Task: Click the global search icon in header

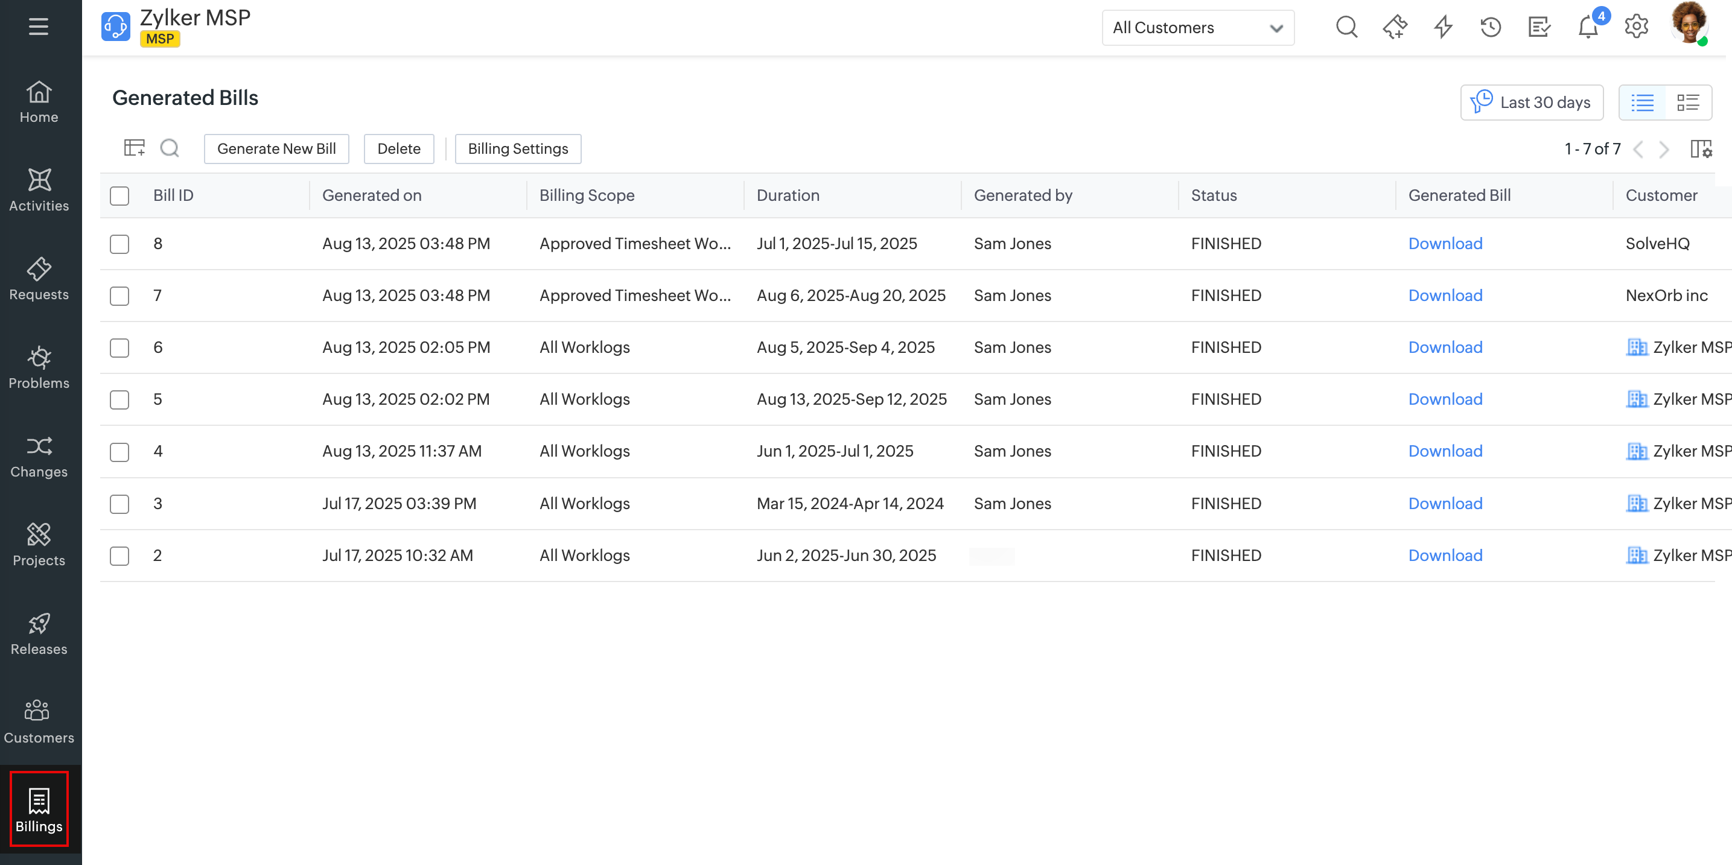Action: click(x=1346, y=28)
